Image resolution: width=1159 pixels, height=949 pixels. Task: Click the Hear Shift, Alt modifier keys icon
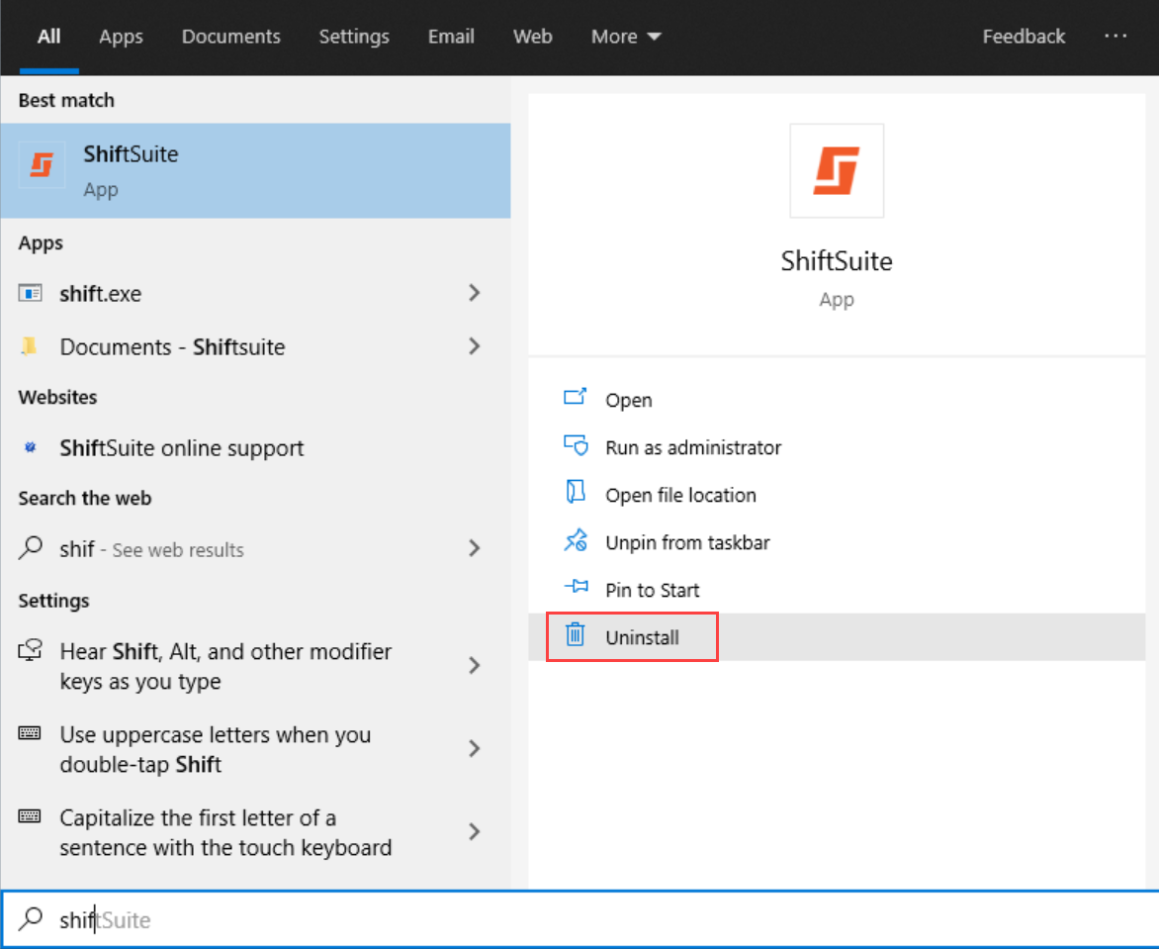point(31,650)
